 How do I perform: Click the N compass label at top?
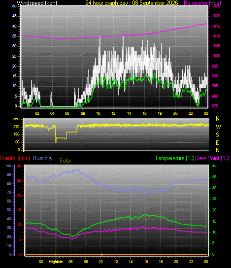[218, 118]
